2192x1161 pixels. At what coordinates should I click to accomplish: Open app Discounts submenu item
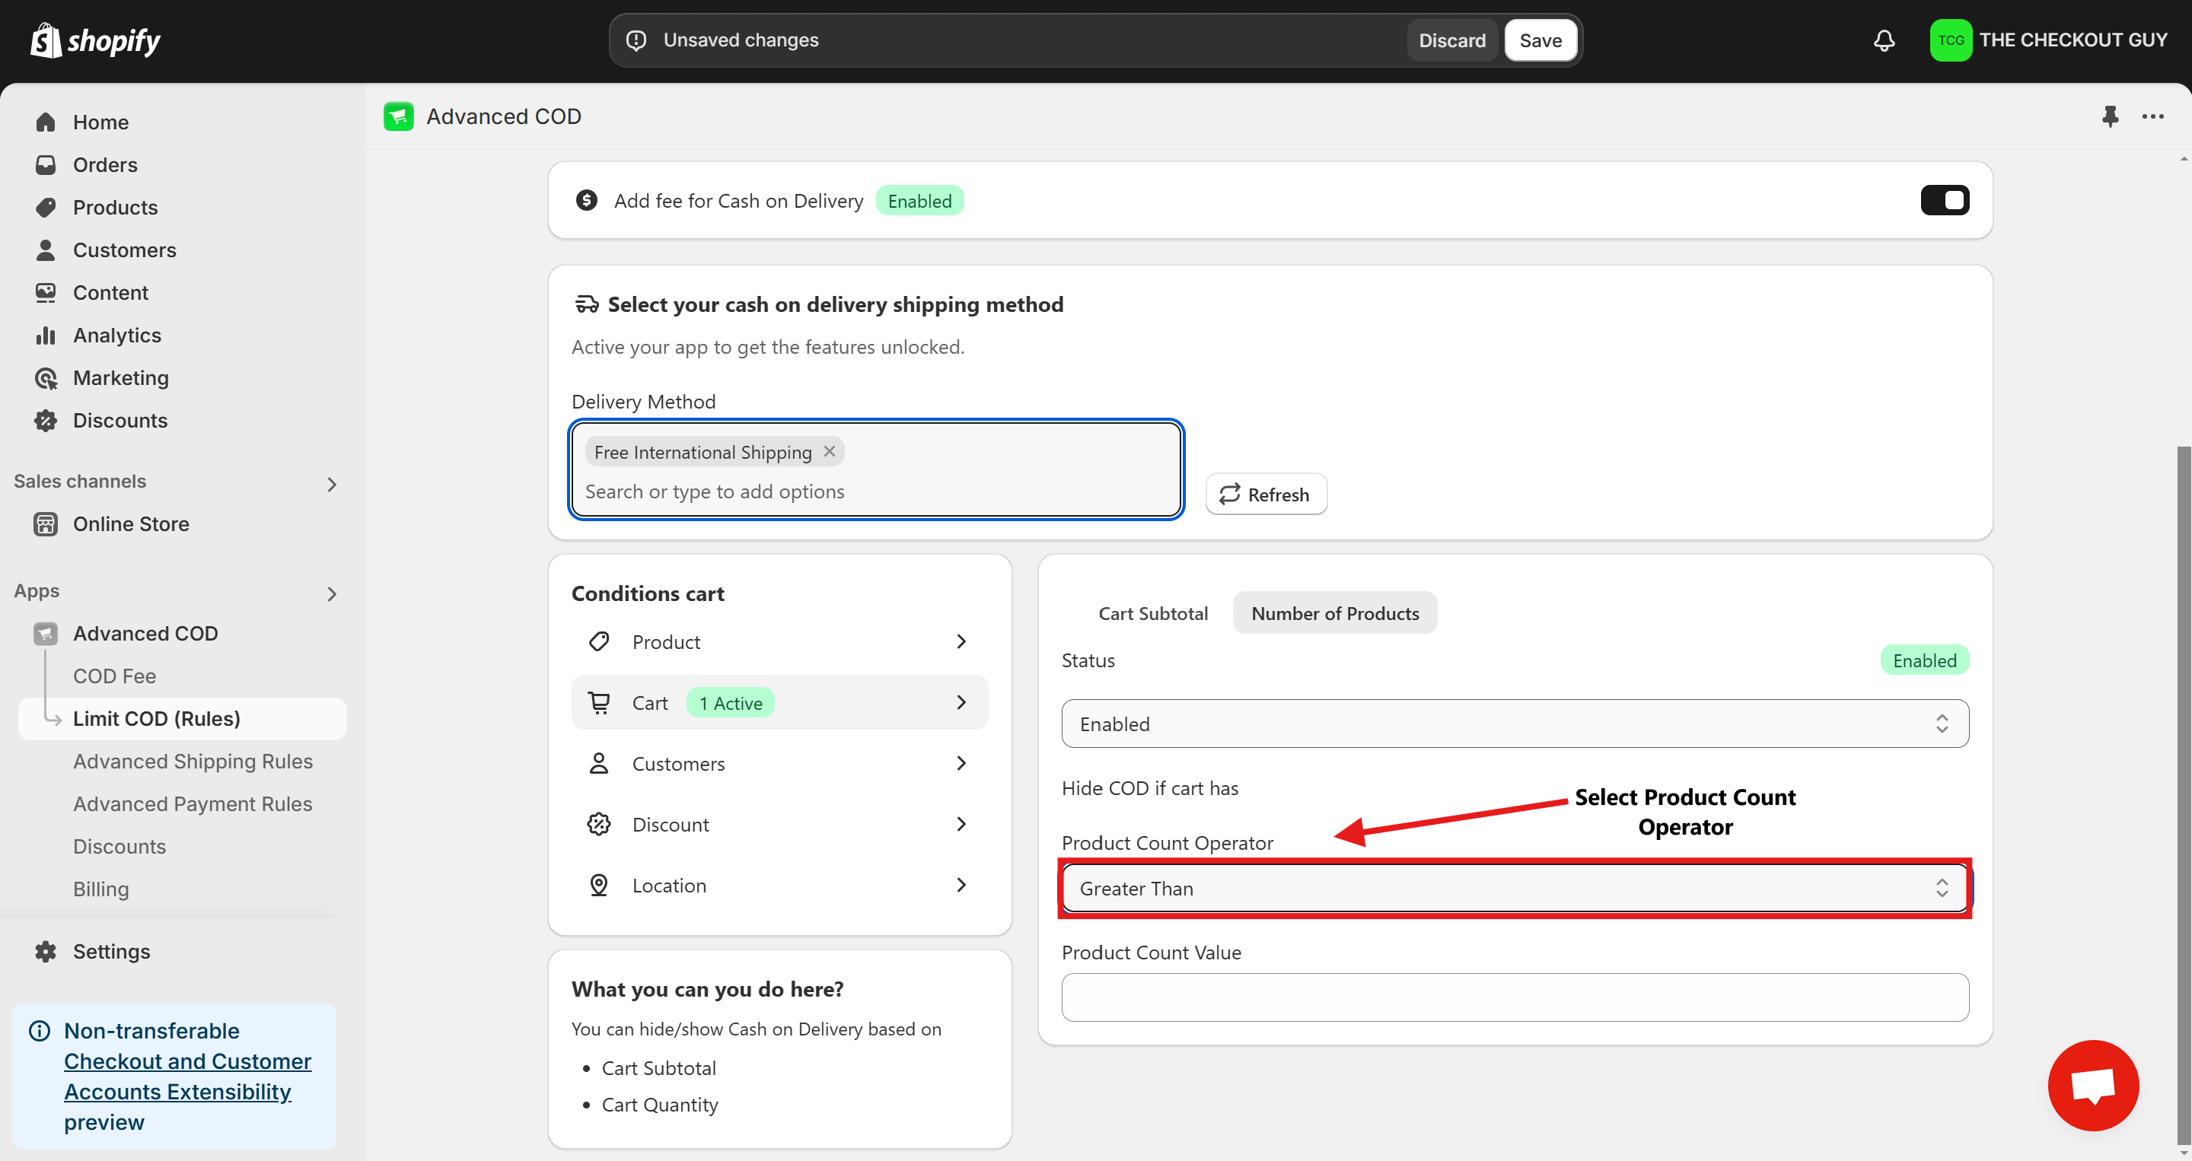(x=119, y=846)
